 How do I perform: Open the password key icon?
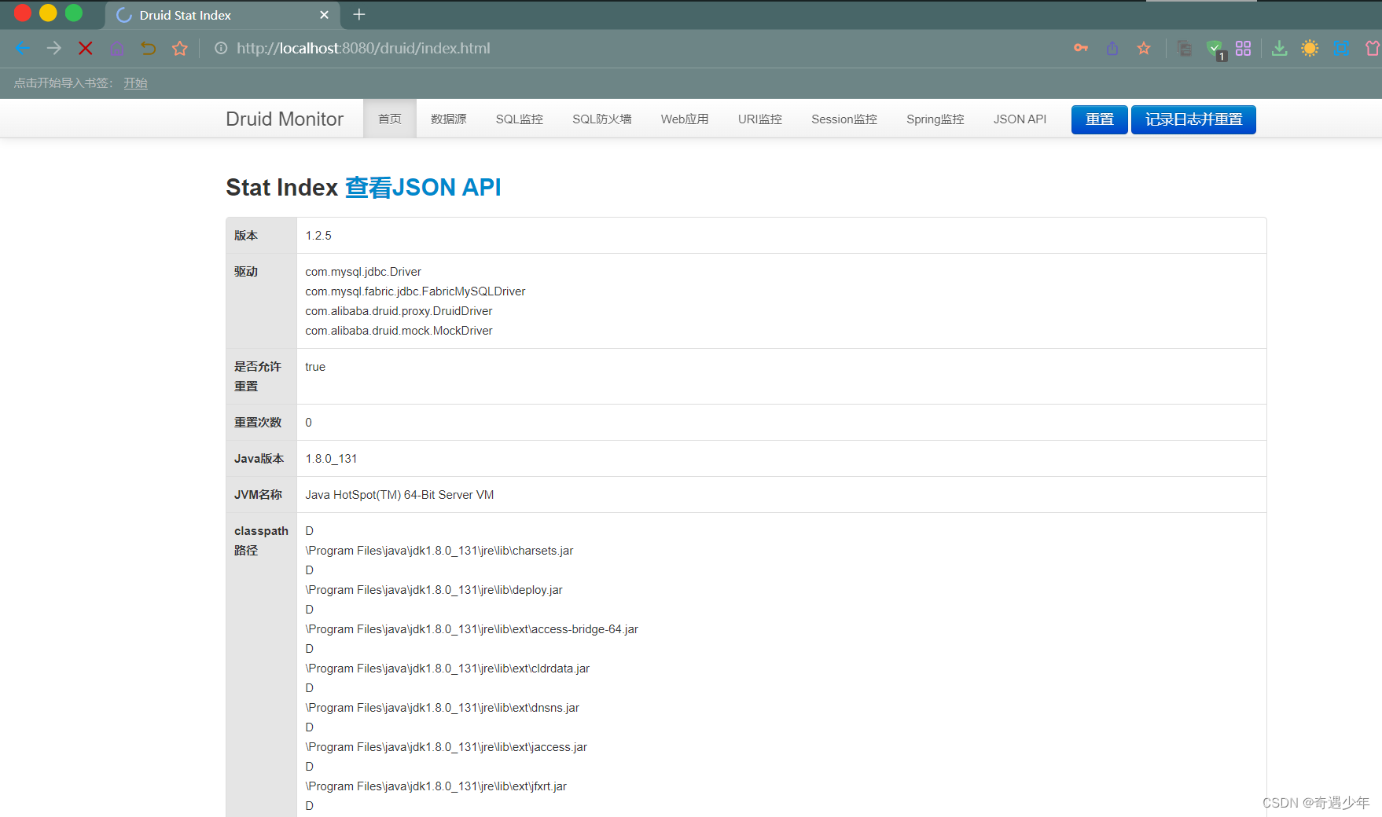tap(1081, 48)
